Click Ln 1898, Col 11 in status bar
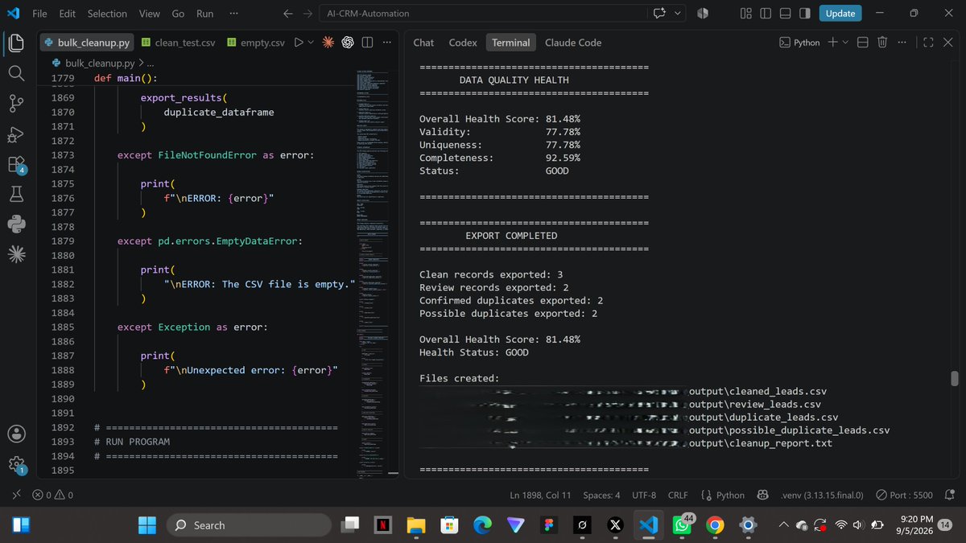The image size is (966, 543). click(541, 495)
